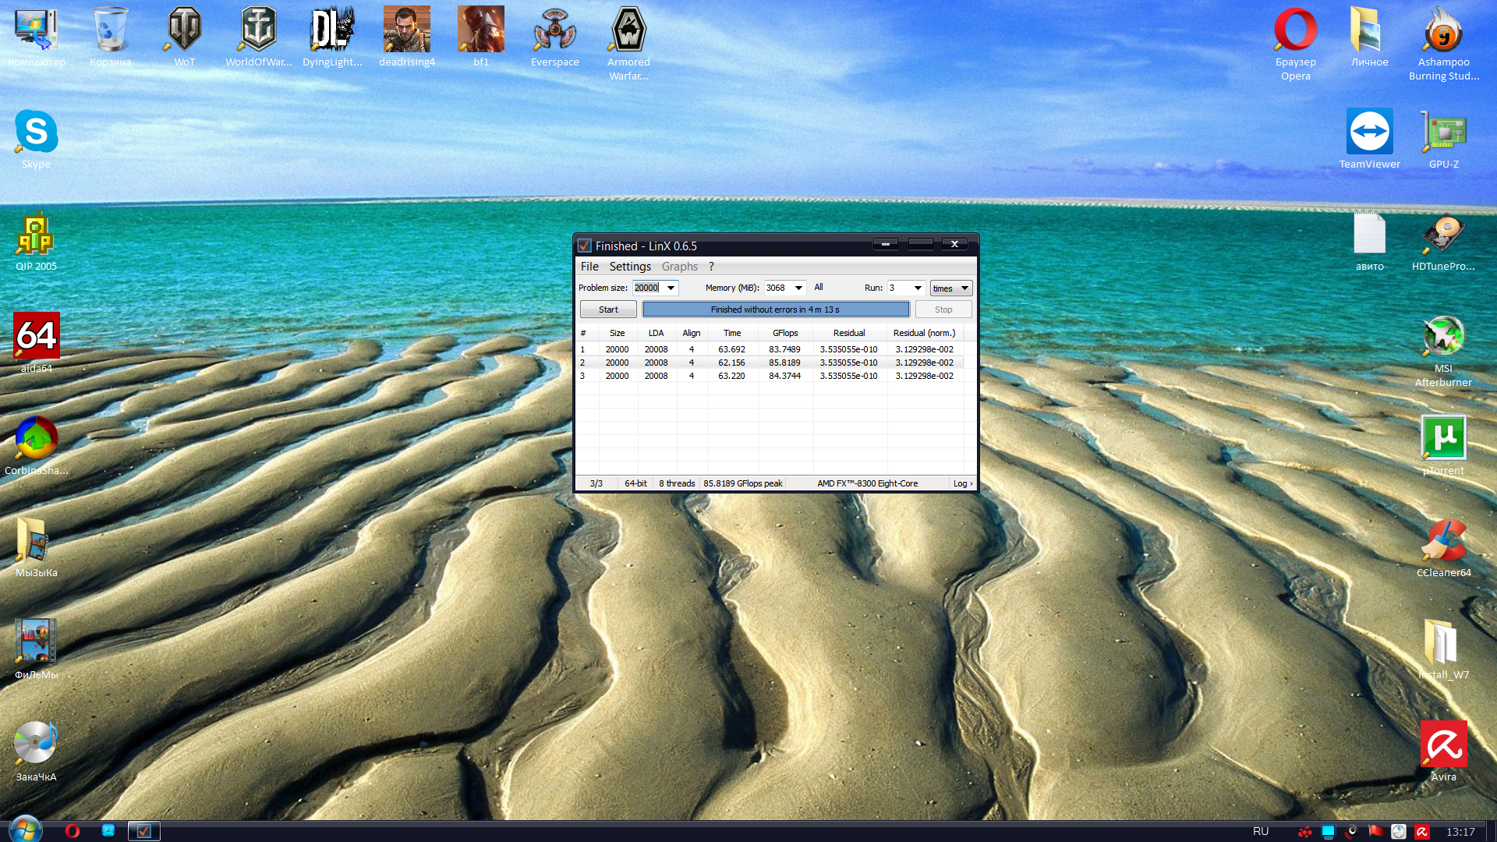
Task: Open the µTorrent desktop shortcut
Action: coord(1443,439)
